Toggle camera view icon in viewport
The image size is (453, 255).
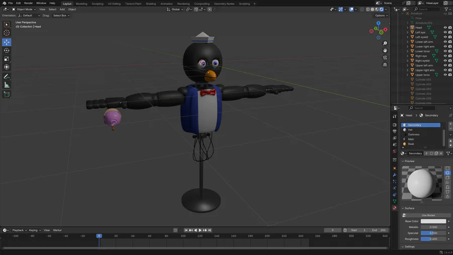[x=385, y=58]
